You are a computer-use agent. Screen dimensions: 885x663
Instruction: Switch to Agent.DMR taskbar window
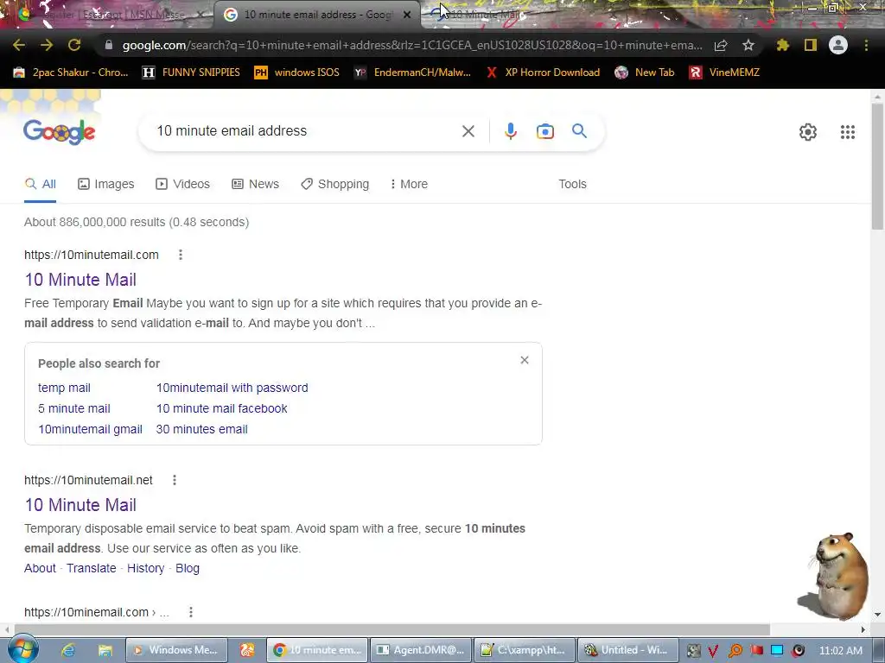coord(421,650)
